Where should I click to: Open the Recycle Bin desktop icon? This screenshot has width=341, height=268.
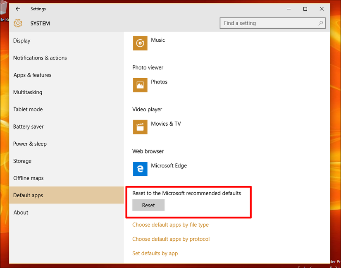pos(3,12)
